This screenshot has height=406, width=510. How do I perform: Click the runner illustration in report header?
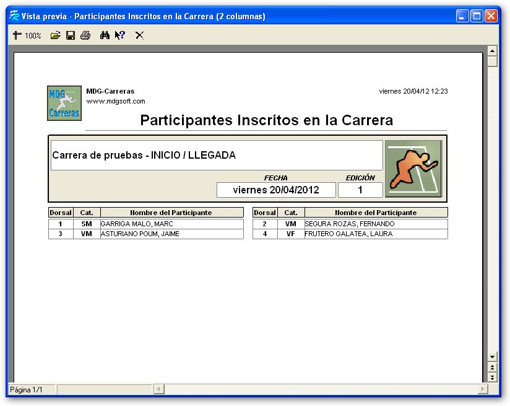click(413, 169)
